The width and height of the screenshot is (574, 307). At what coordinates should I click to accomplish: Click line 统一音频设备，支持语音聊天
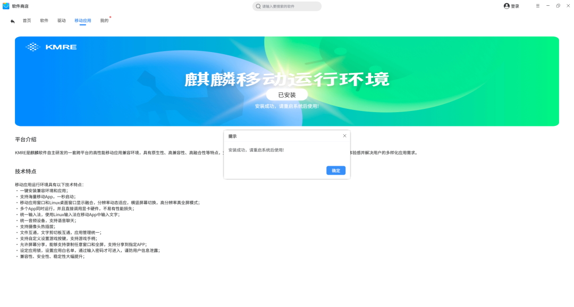pyautogui.click(x=48, y=220)
